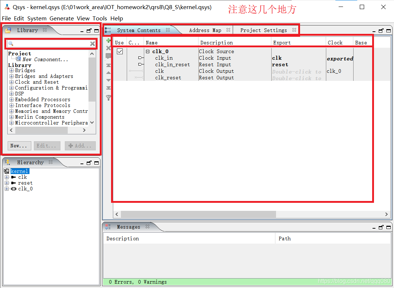Expand Interface Protocols category

tap(12, 105)
